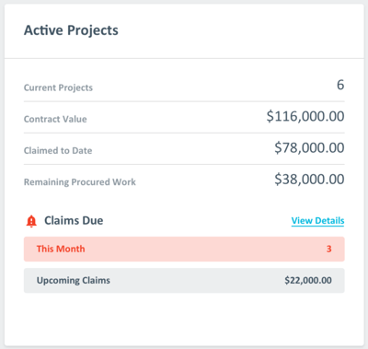Click the divider line under Active Projects header
Screen dimensions: 368x349
[x=184, y=58]
